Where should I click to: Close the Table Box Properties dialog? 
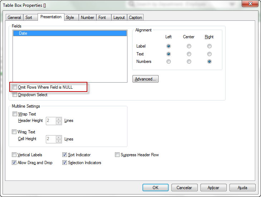(250, 4)
